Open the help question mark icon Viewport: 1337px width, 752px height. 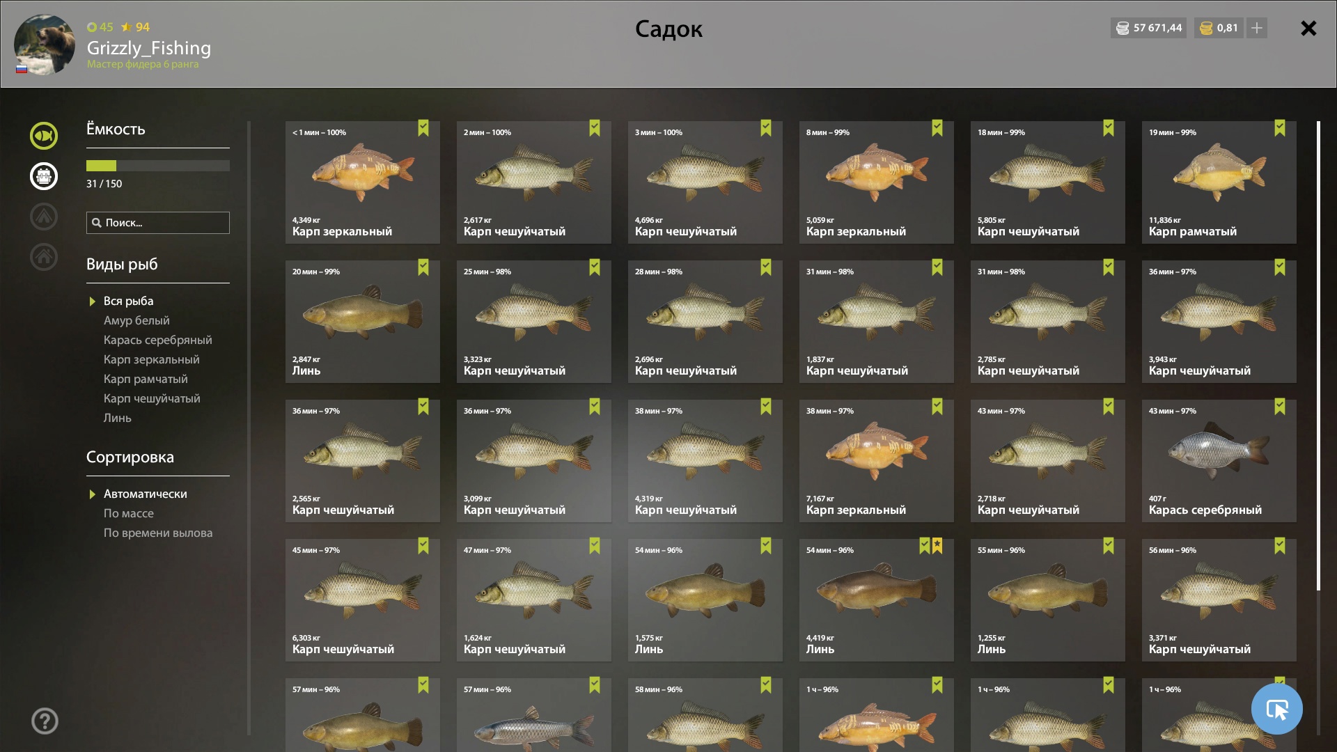[45, 721]
